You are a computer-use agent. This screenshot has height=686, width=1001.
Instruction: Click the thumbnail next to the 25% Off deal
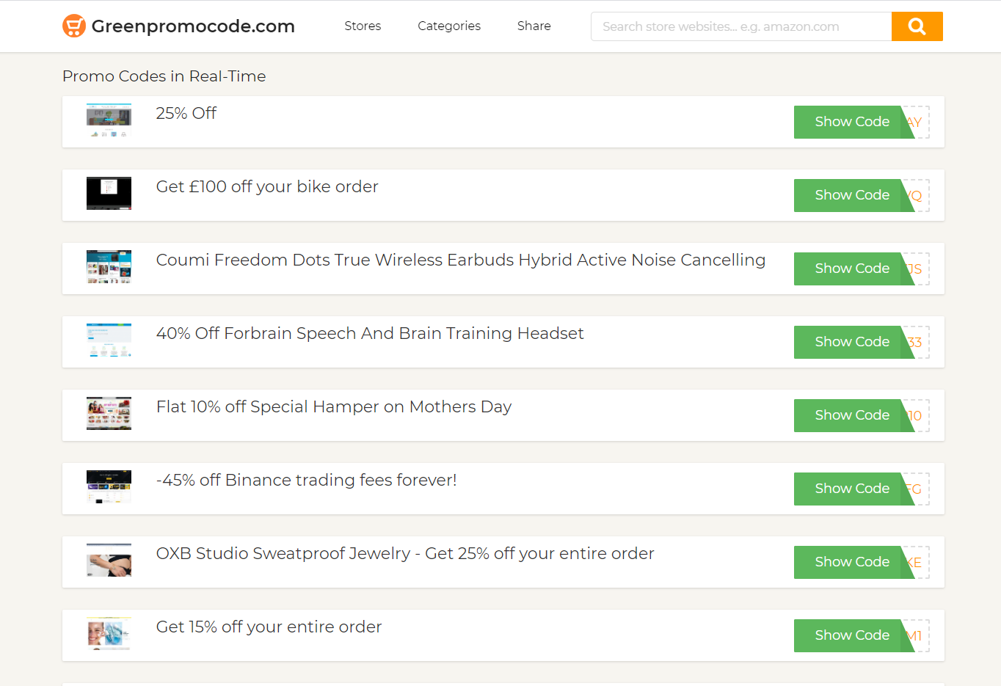click(x=109, y=120)
